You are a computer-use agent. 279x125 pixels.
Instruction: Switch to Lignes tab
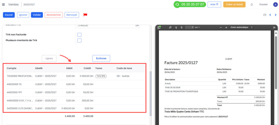pos(49,59)
